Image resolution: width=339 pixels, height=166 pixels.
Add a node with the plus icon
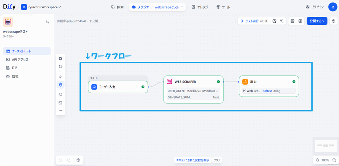[x=60, y=59]
